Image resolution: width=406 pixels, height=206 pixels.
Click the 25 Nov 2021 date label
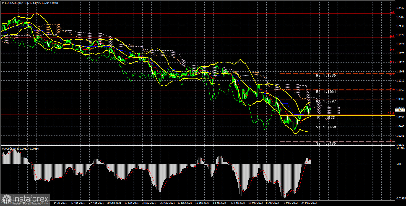pos(167,203)
